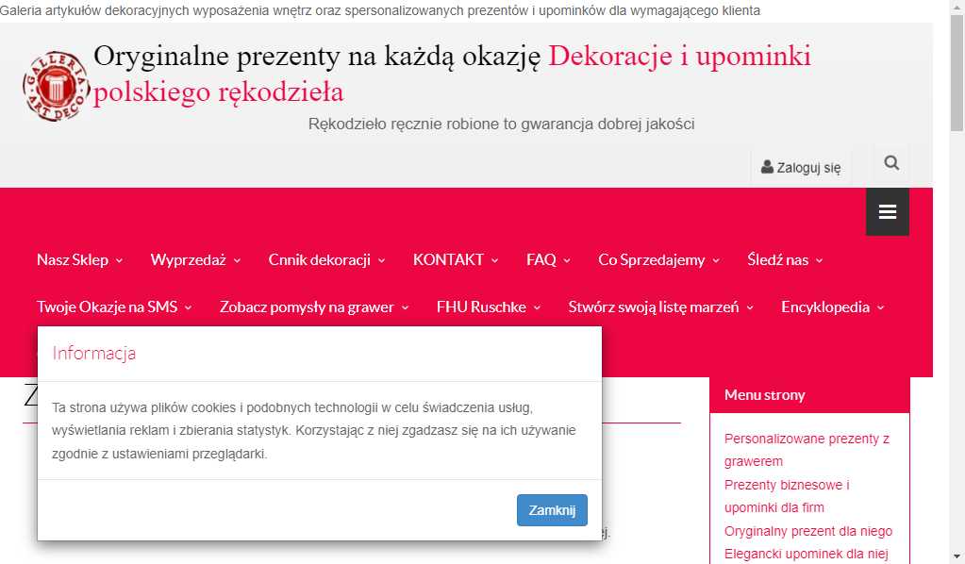Image resolution: width=965 pixels, height=564 pixels.
Task: Open the search magnifier icon
Action: 890,162
